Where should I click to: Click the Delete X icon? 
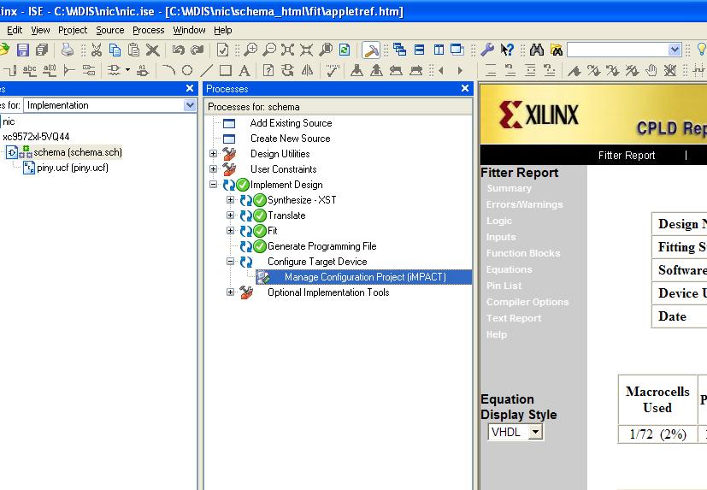(x=153, y=50)
